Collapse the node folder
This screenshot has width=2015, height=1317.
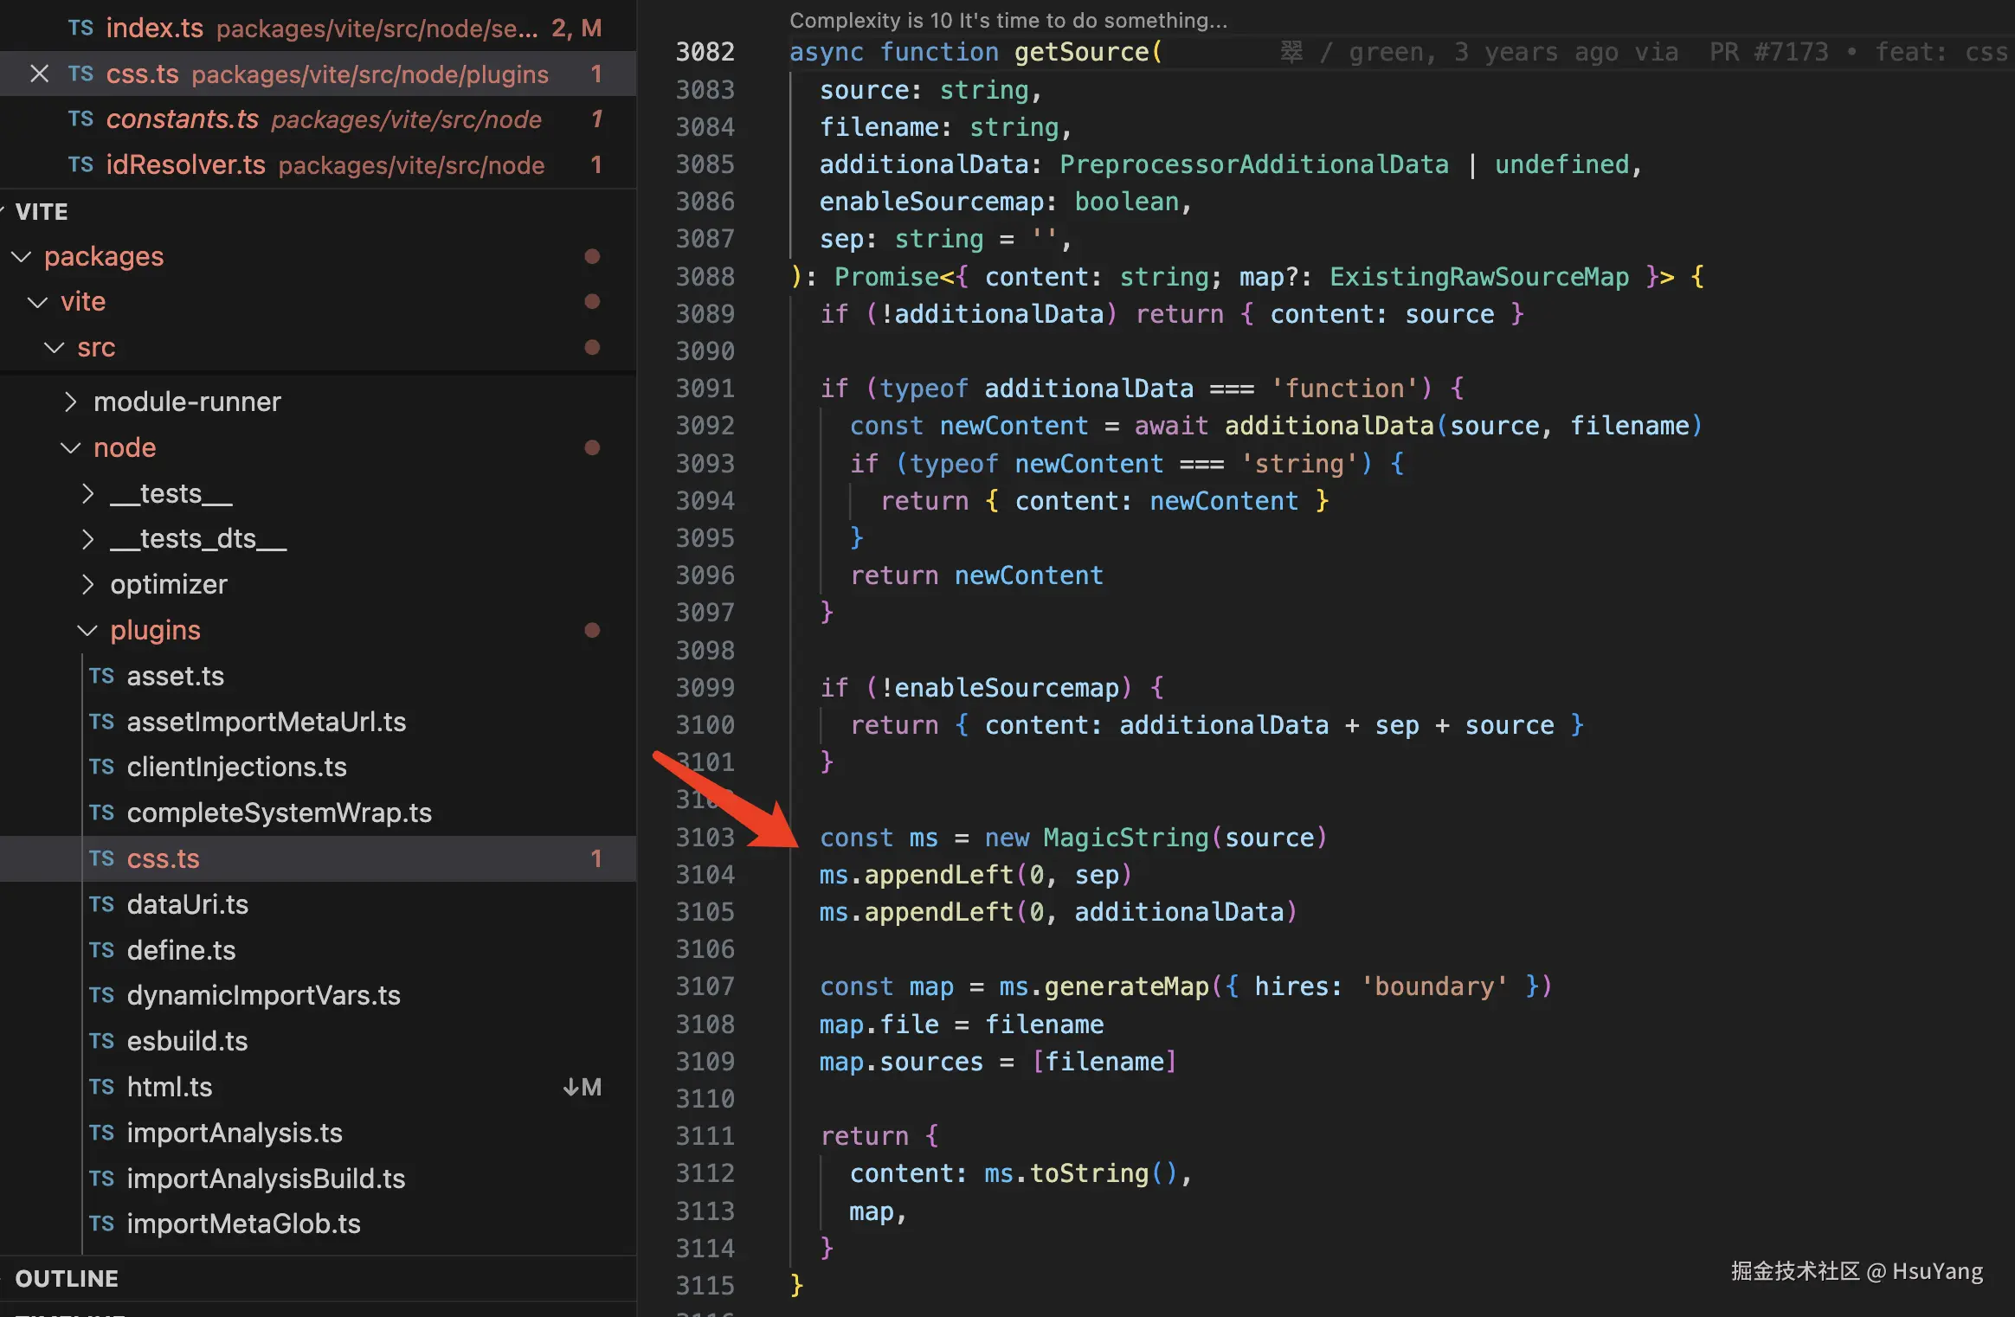point(71,447)
